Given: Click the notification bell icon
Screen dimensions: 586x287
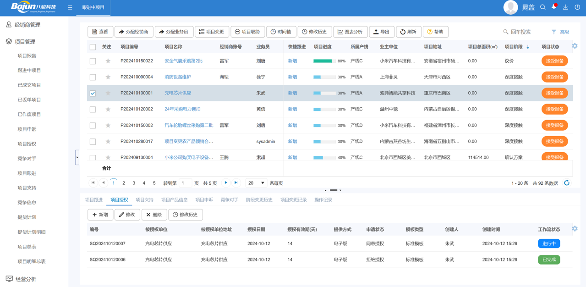Looking at the screenshot, I should 553,7.
